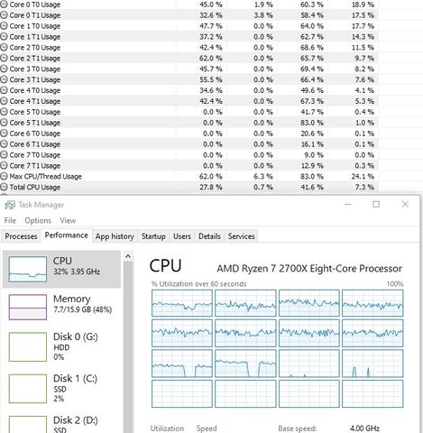Open the Disk 0 (G:) HDD performance item
Screen dimensions: 423x433
tap(61, 346)
